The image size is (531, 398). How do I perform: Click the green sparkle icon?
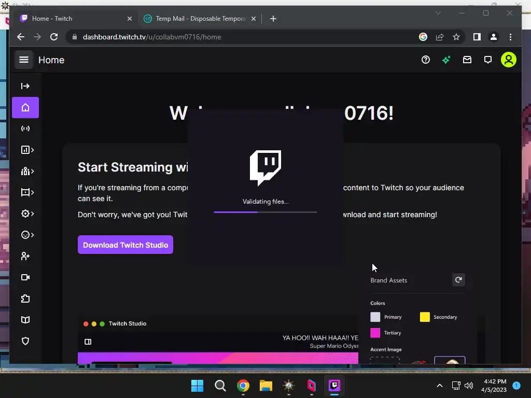(x=446, y=60)
